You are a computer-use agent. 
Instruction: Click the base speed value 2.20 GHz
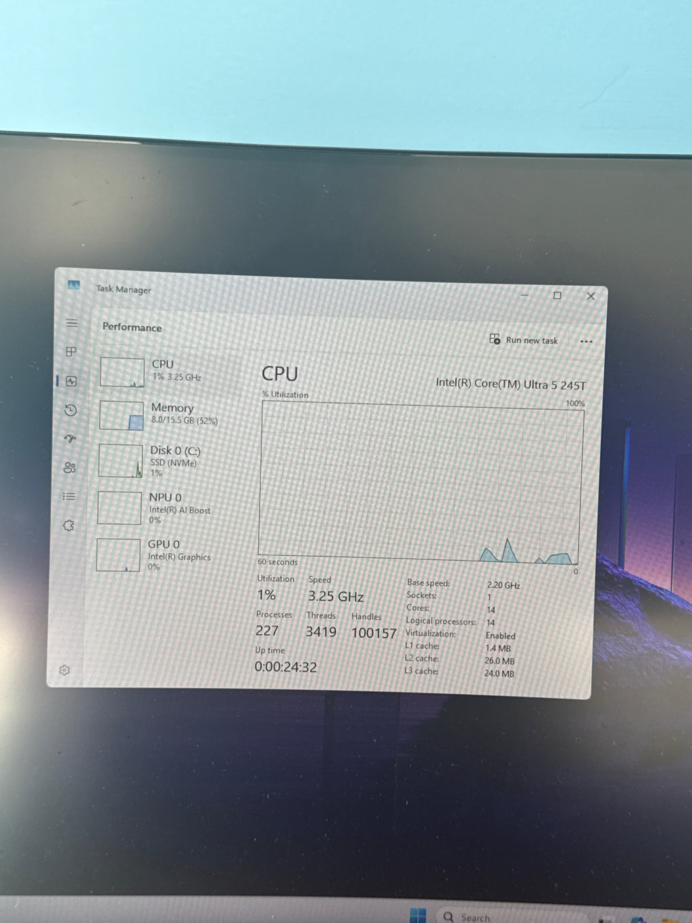pos(503,586)
